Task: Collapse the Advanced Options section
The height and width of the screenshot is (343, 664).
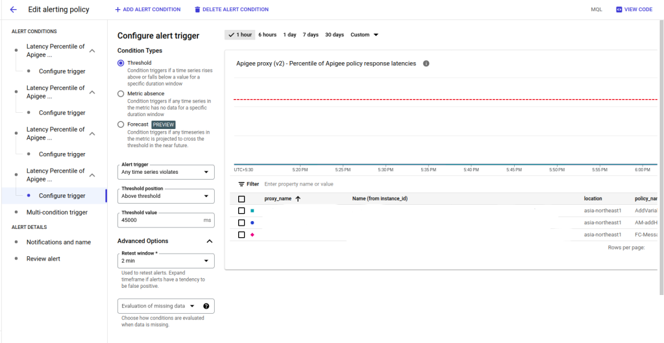Action: coord(209,241)
